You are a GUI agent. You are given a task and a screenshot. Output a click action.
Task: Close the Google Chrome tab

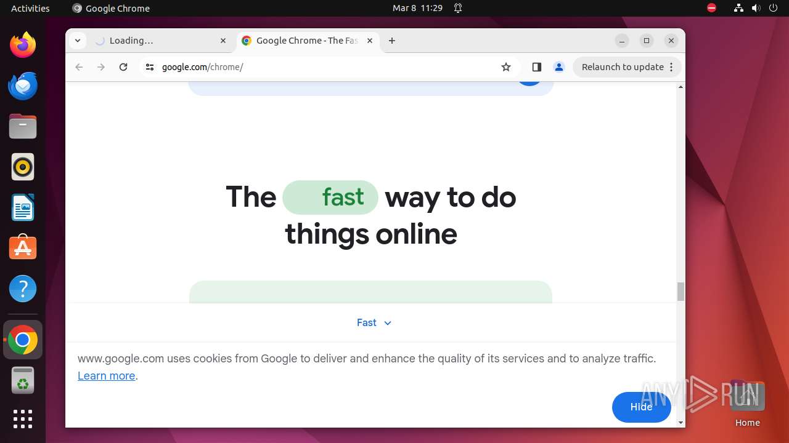click(370, 41)
